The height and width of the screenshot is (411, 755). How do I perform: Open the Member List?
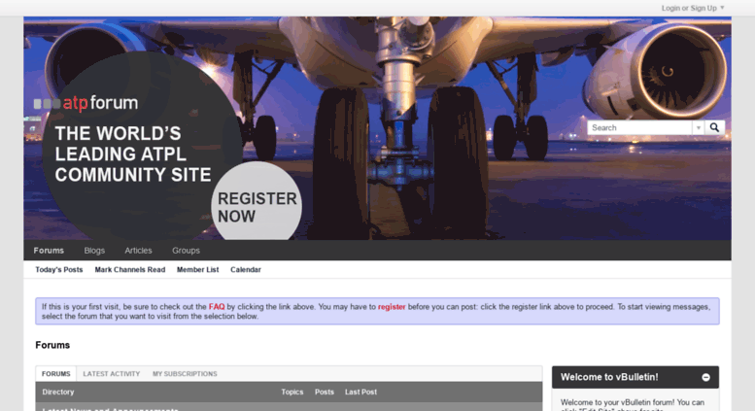coord(198,269)
